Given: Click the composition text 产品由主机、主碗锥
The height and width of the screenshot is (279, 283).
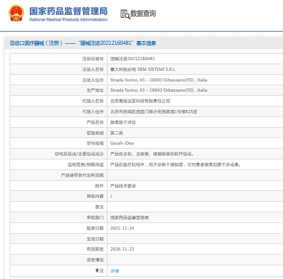Looking at the screenshot, I should [x=152, y=154].
